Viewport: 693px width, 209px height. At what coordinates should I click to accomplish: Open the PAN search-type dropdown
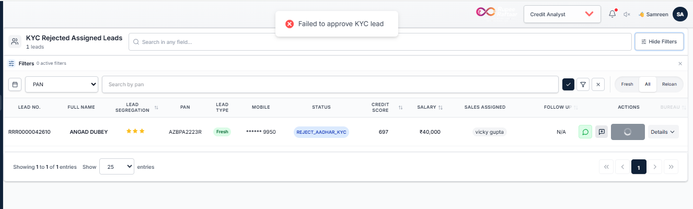(62, 84)
